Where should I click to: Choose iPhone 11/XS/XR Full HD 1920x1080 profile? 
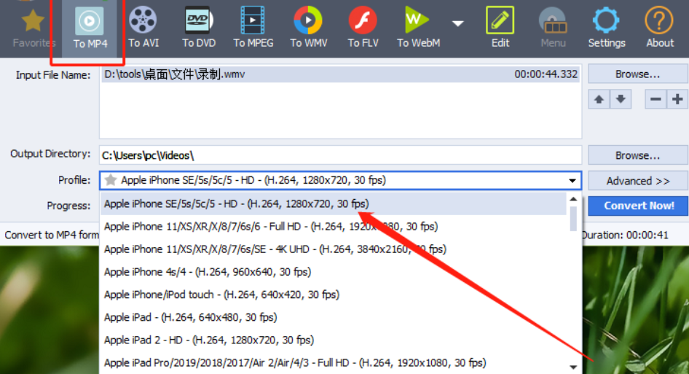pos(333,227)
